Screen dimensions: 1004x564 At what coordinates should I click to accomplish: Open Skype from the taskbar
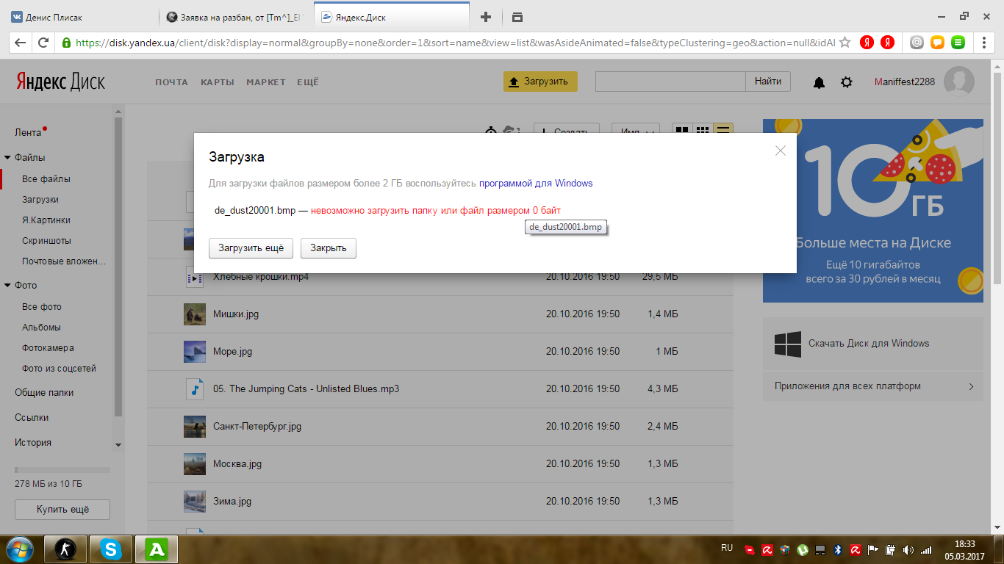[x=112, y=549]
